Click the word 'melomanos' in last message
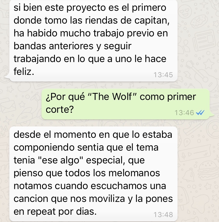This screenshot has width=219, height=222. tap(134, 173)
